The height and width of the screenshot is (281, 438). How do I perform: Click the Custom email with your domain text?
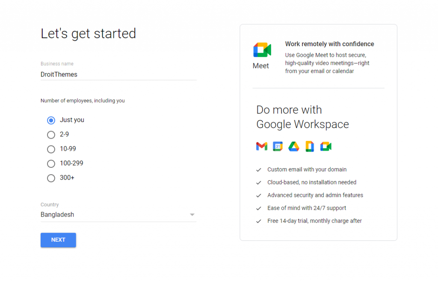coord(307,170)
